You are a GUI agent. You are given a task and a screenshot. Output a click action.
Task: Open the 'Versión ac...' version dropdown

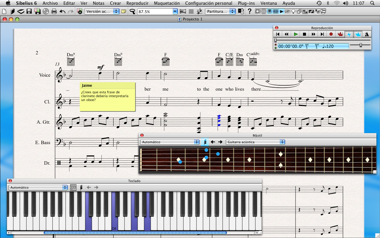click(102, 12)
